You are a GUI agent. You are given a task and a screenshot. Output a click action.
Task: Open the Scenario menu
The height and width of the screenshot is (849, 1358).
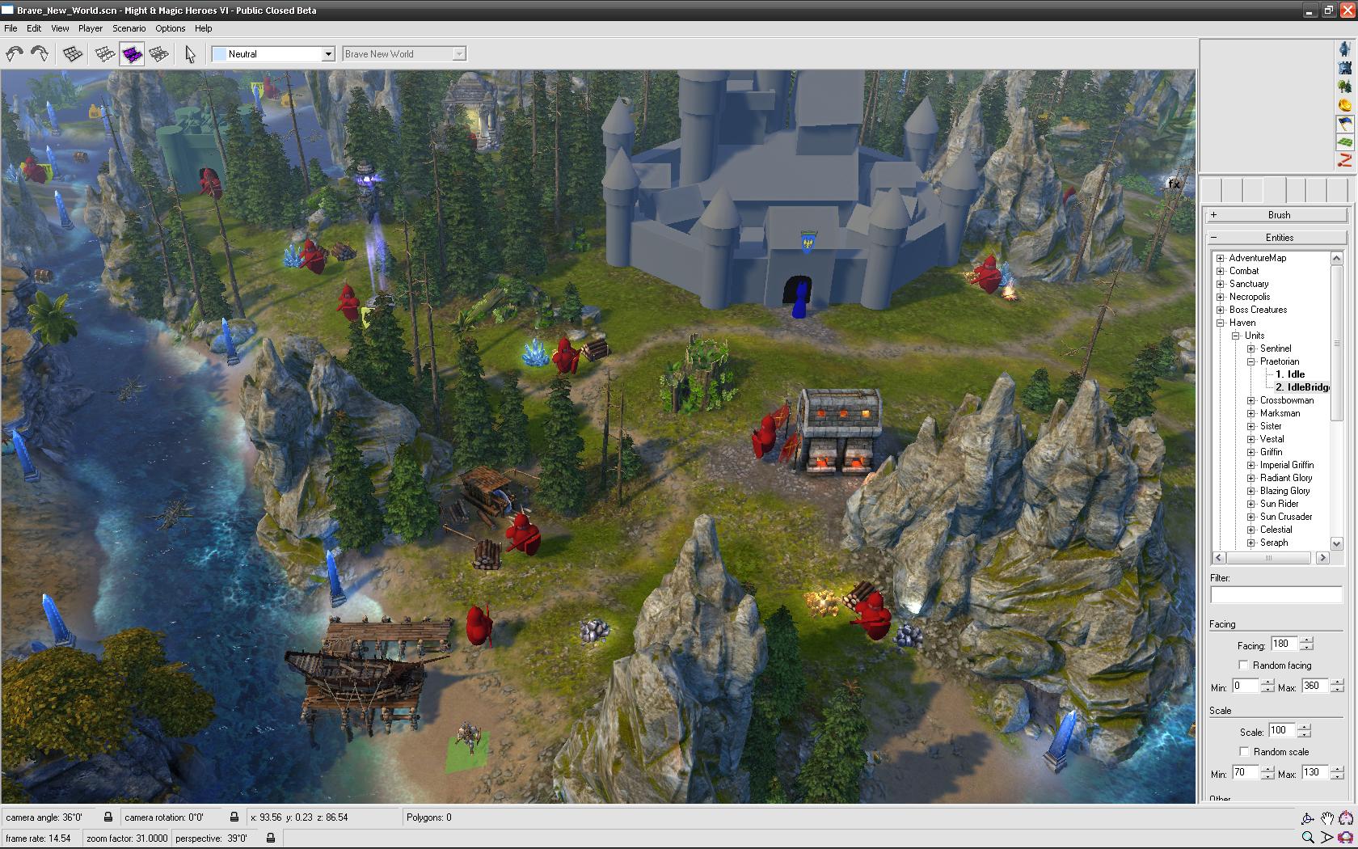pos(129,28)
